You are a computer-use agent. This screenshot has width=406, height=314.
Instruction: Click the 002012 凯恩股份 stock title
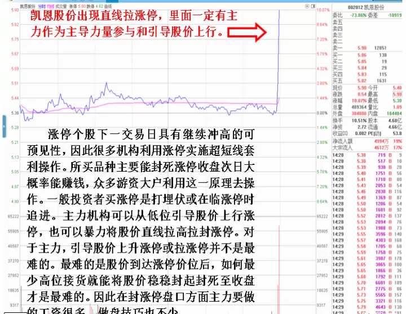(366, 7)
